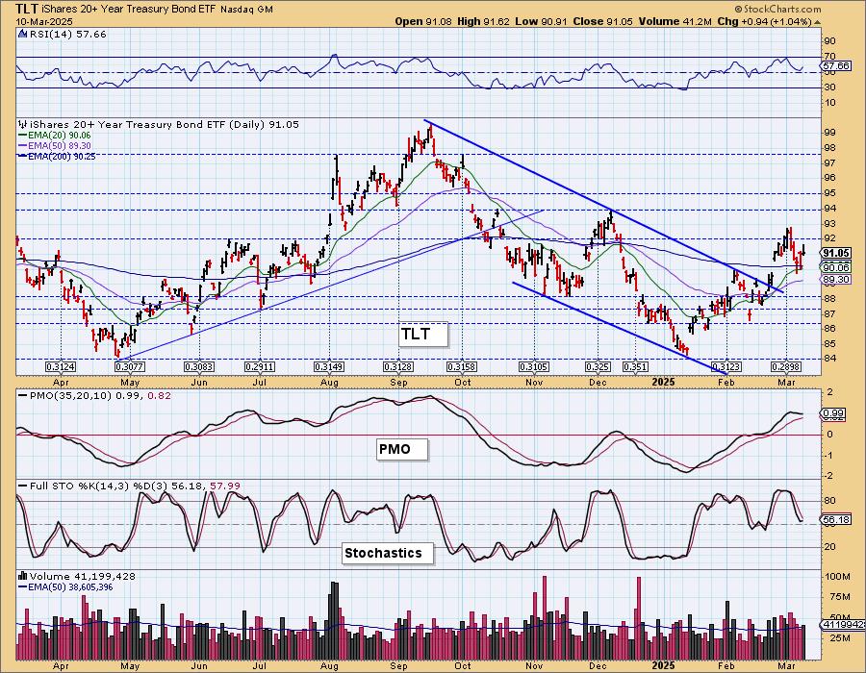Click the 41199428 volume tag on right axis

pyautogui.click(x=845, y=625)
